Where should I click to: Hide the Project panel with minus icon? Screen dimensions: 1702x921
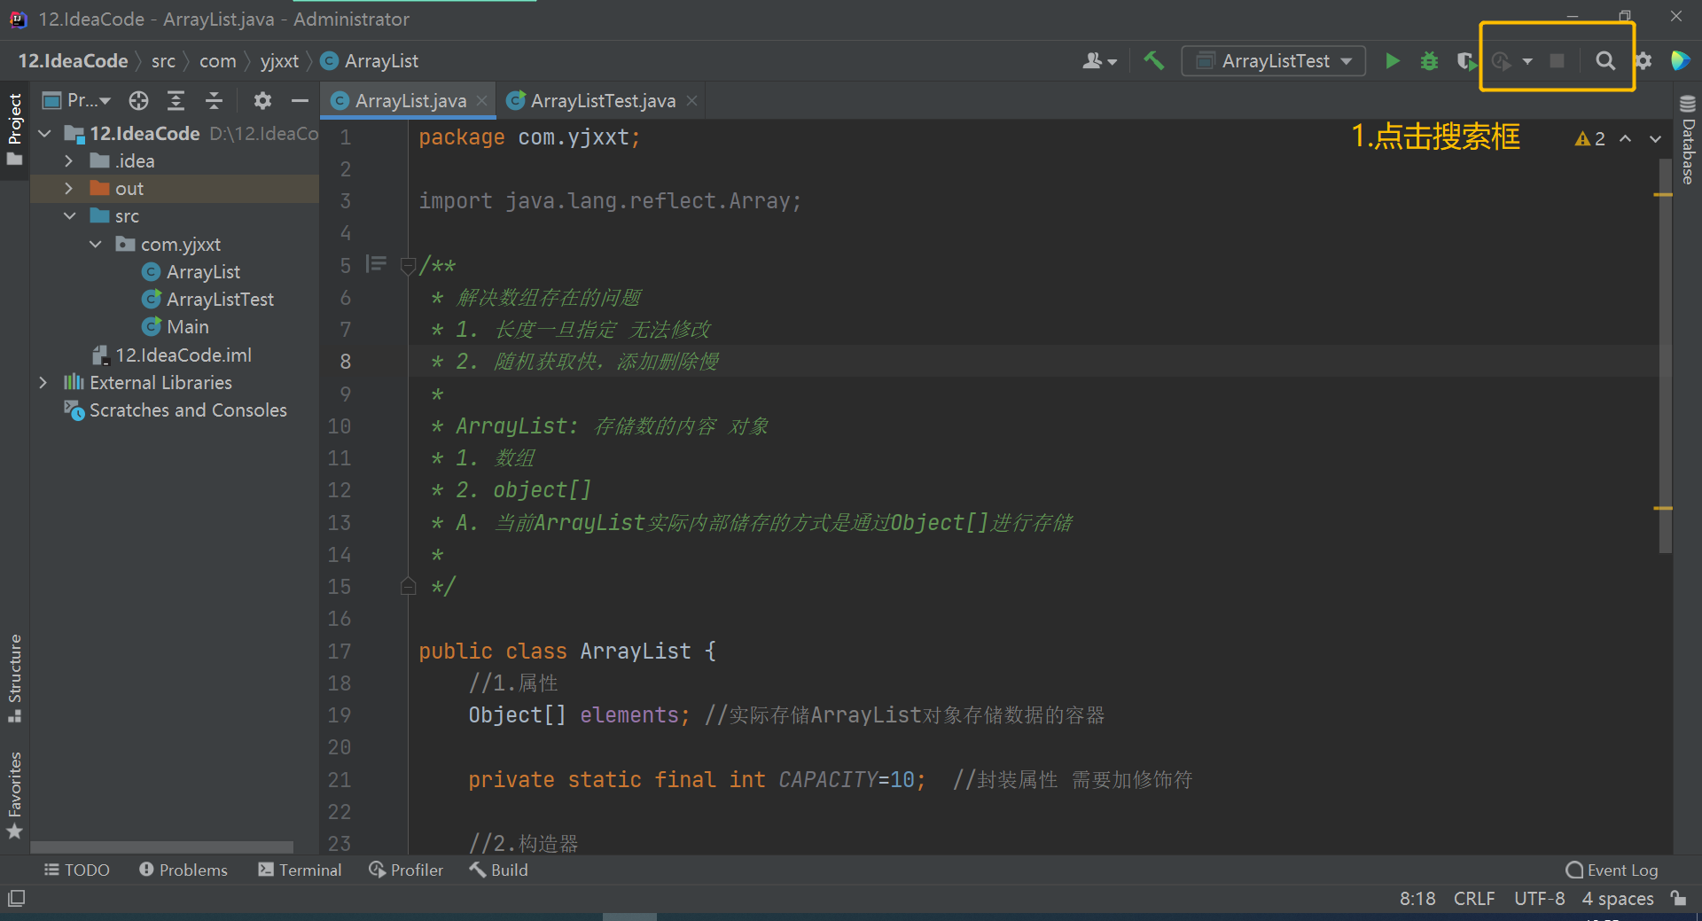click(x=300, y=101)
